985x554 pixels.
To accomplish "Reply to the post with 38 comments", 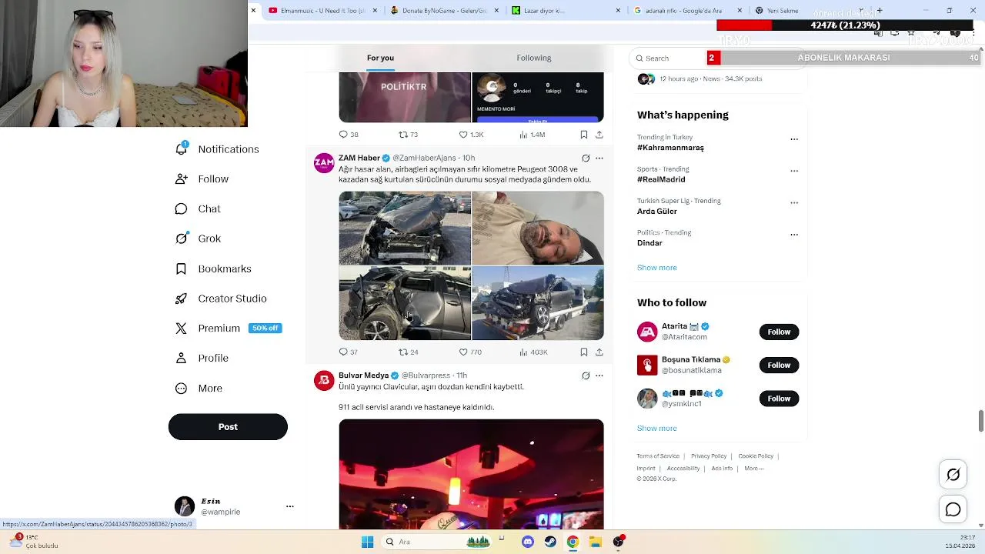I will tap(343, 135).
